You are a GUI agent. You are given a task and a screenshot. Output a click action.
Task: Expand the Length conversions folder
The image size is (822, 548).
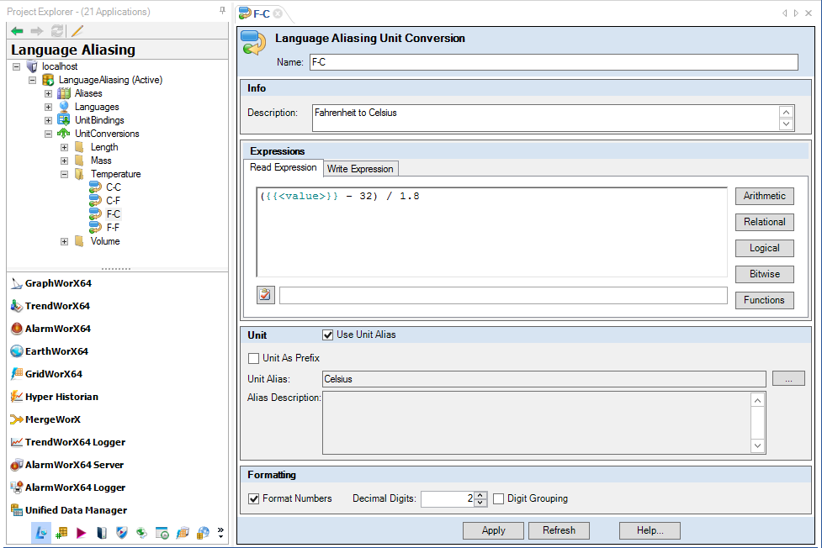tap(64, 146)
